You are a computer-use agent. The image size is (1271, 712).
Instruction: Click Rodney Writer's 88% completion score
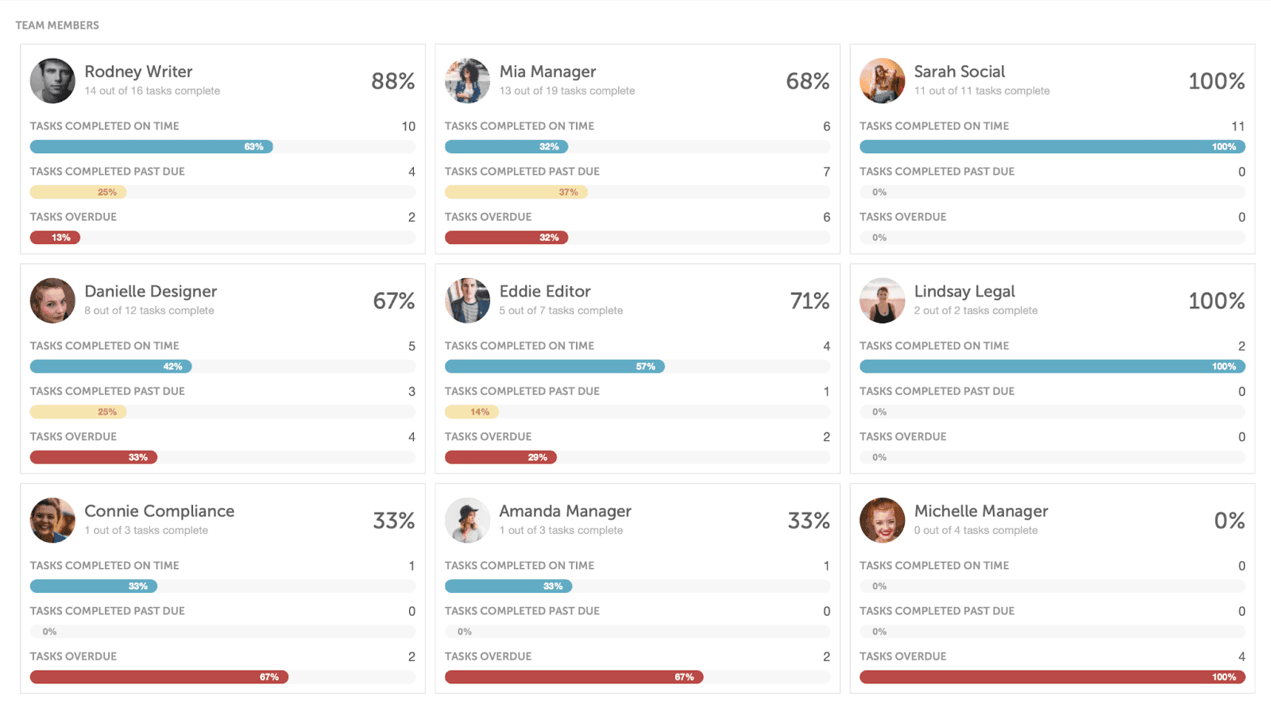(392, 80)
